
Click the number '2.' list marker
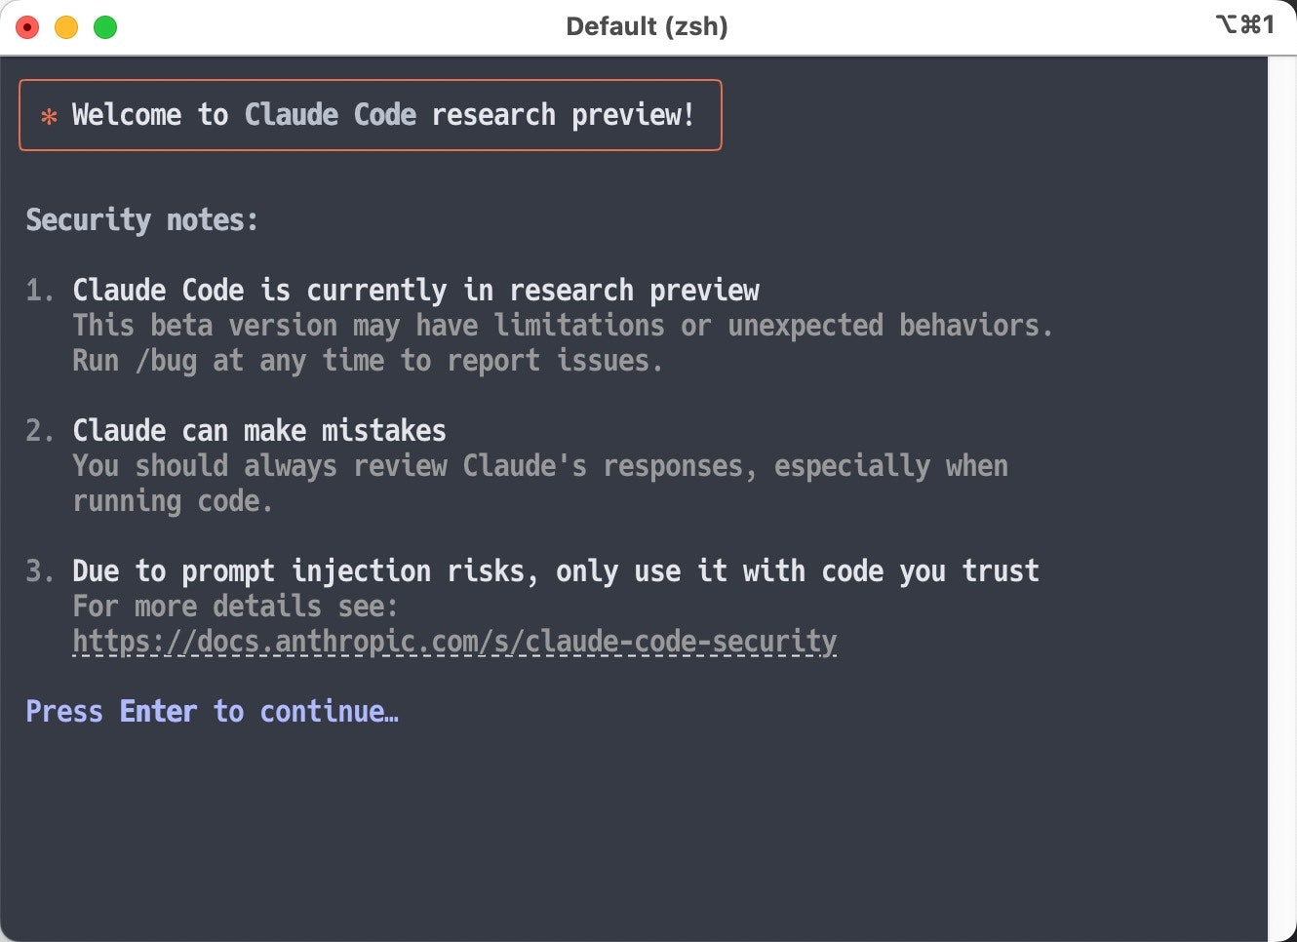pyautogui.click(x=40, y=431)
